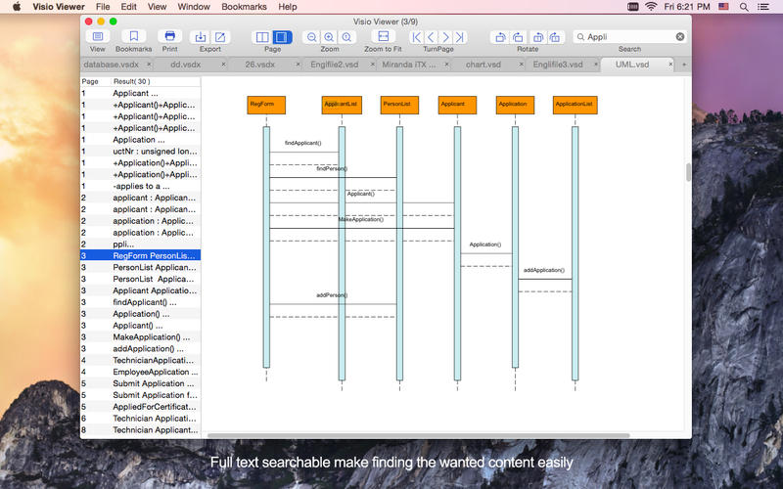Screen dimensions: 783x489
Task: Clear the search field text
Action: [x=680, y=36]
